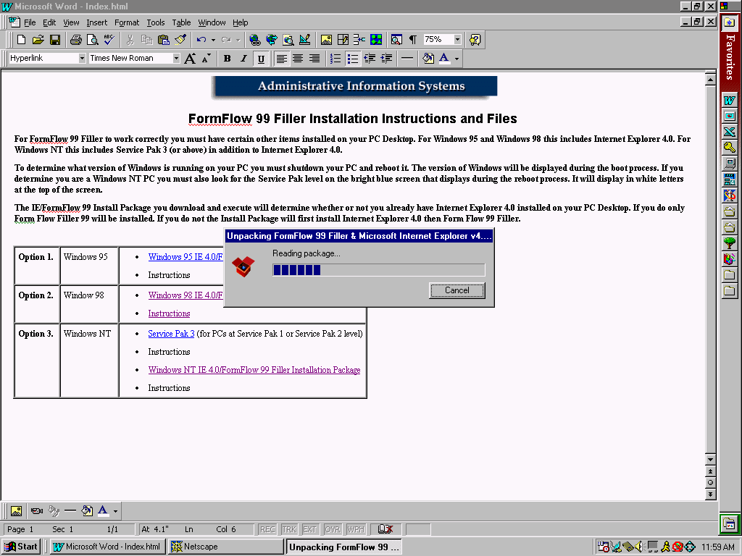The width and height of the screenshot is (742, 556).
Task: Click the Horizontal Line toolbar icon
Action: [407, 59]
